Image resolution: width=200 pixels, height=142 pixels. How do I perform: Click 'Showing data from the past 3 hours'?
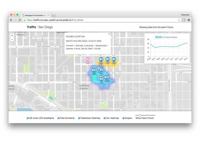click(156, 27)
